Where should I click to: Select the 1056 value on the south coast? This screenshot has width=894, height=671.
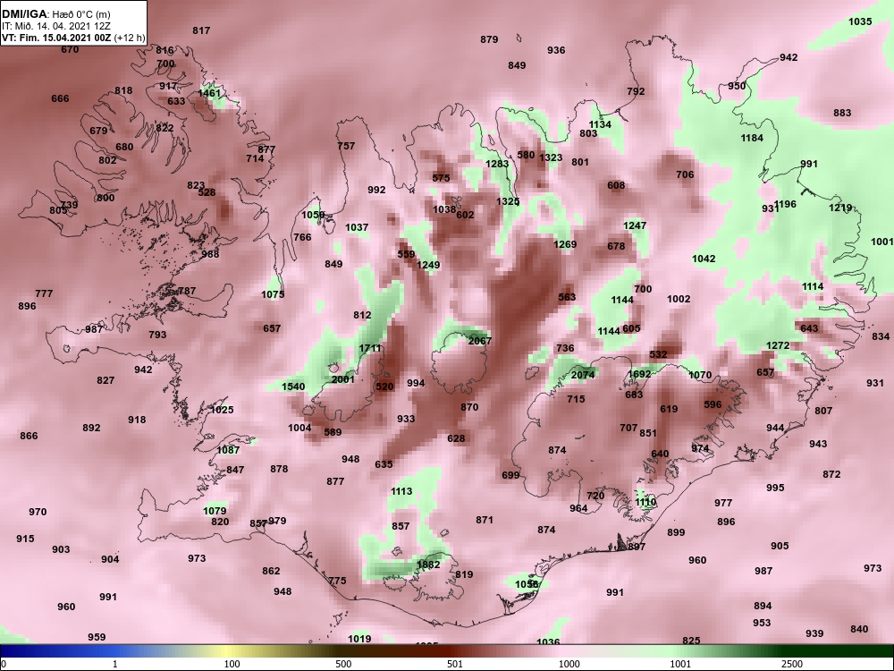pyautogui.click(x=527, y=583)
